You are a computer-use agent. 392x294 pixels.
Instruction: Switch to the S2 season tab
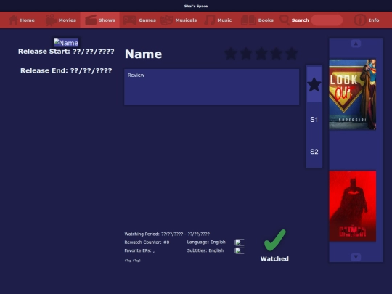[x=314, y=152]
